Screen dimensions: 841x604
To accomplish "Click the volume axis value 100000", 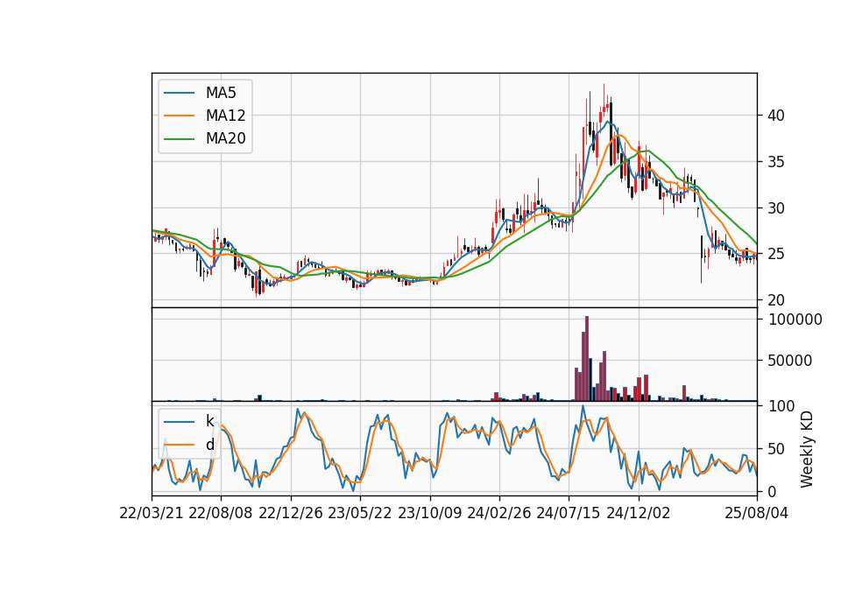I will coord(795,320).
